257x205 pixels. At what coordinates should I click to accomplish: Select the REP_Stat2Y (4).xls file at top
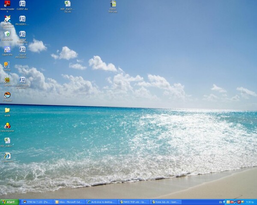[67, 4]
